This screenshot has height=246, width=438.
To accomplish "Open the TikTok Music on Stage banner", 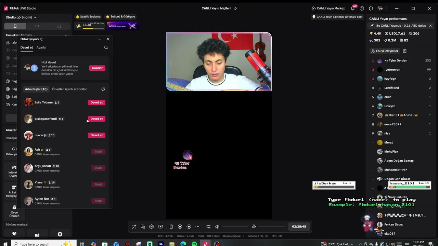I will coord(123,26).
